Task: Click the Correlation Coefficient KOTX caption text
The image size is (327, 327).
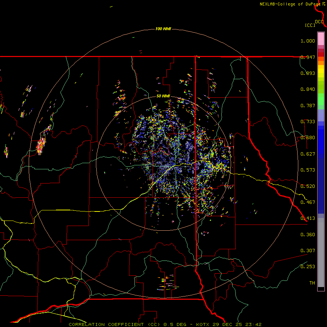Action: tap(165, 324)
